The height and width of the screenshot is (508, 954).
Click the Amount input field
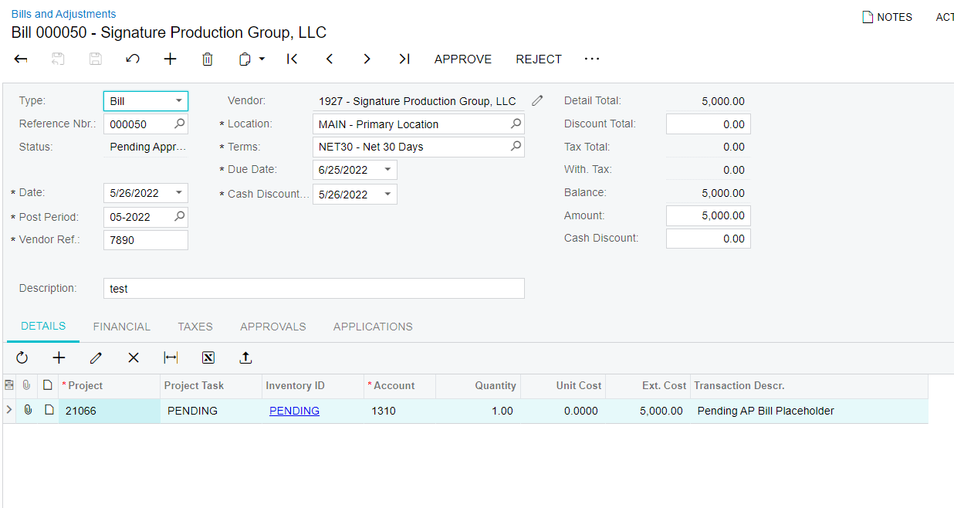pos(709,216)
